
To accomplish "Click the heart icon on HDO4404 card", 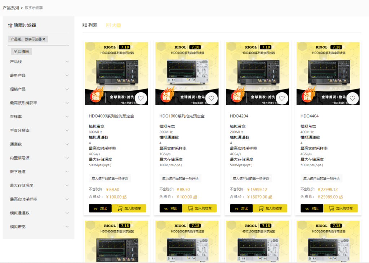I will pyautogui.click(x=352, y=98).
